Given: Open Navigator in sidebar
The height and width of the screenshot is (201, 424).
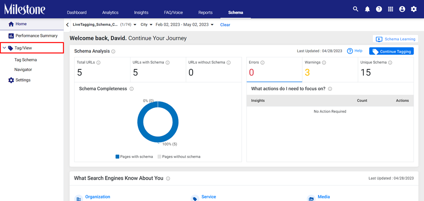Looking at the screenshot, I should coord(23,69).
